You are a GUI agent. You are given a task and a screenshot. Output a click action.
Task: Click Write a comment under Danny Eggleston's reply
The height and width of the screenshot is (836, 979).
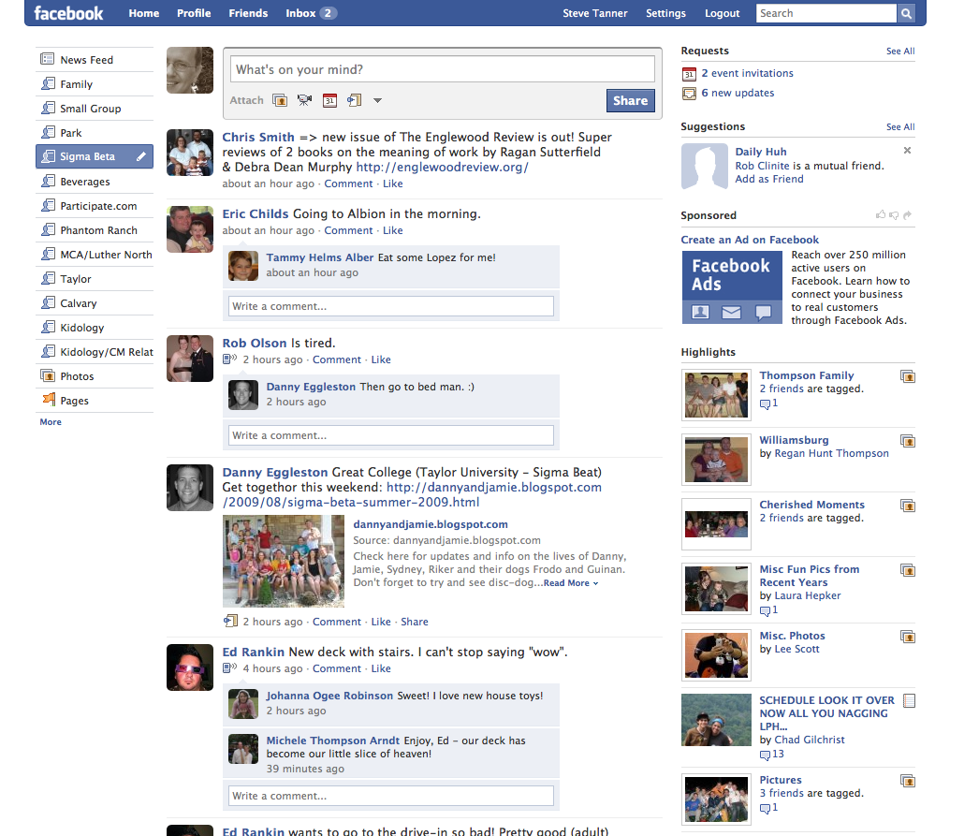[391, 435]
